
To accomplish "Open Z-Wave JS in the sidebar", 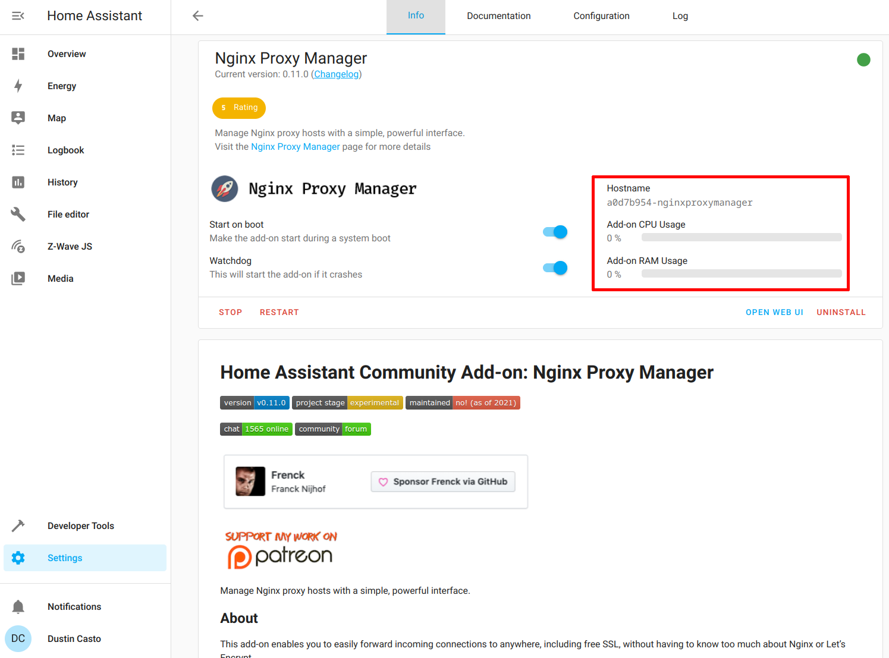I will (x=85, y=247).
